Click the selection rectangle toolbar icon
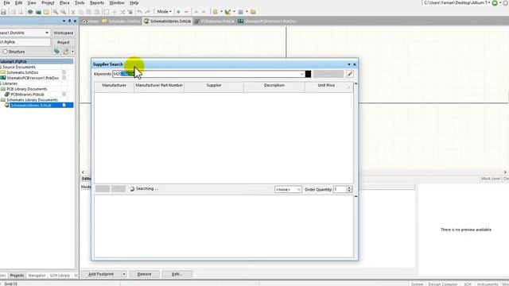 coord(106,12)
